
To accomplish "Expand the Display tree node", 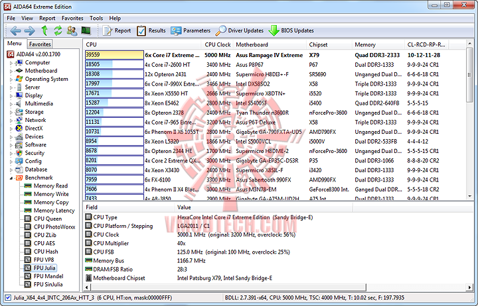I will tap(11, 96).
